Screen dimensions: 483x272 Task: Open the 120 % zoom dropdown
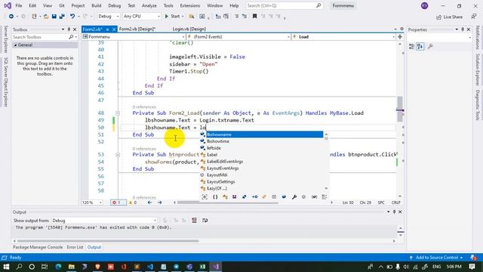pos(92,202)
